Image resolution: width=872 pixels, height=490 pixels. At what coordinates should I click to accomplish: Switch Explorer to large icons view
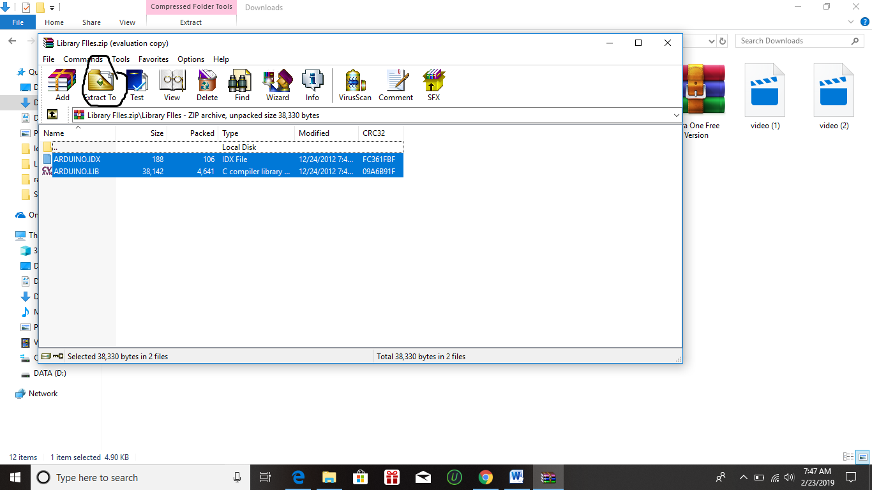pyautogui.click(x=862, y=457)
